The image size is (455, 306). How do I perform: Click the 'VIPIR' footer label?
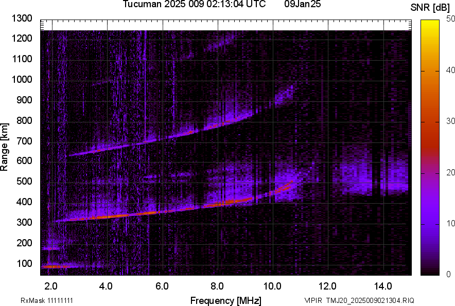pos(313,300)
